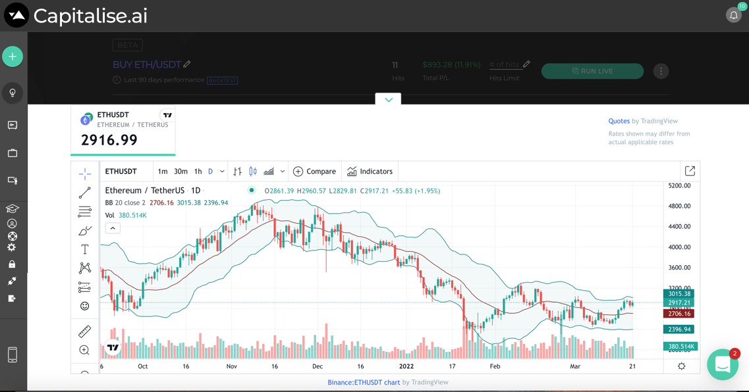Expand the time interval dropdown arrow
The image size is (749, 392).
222,172
